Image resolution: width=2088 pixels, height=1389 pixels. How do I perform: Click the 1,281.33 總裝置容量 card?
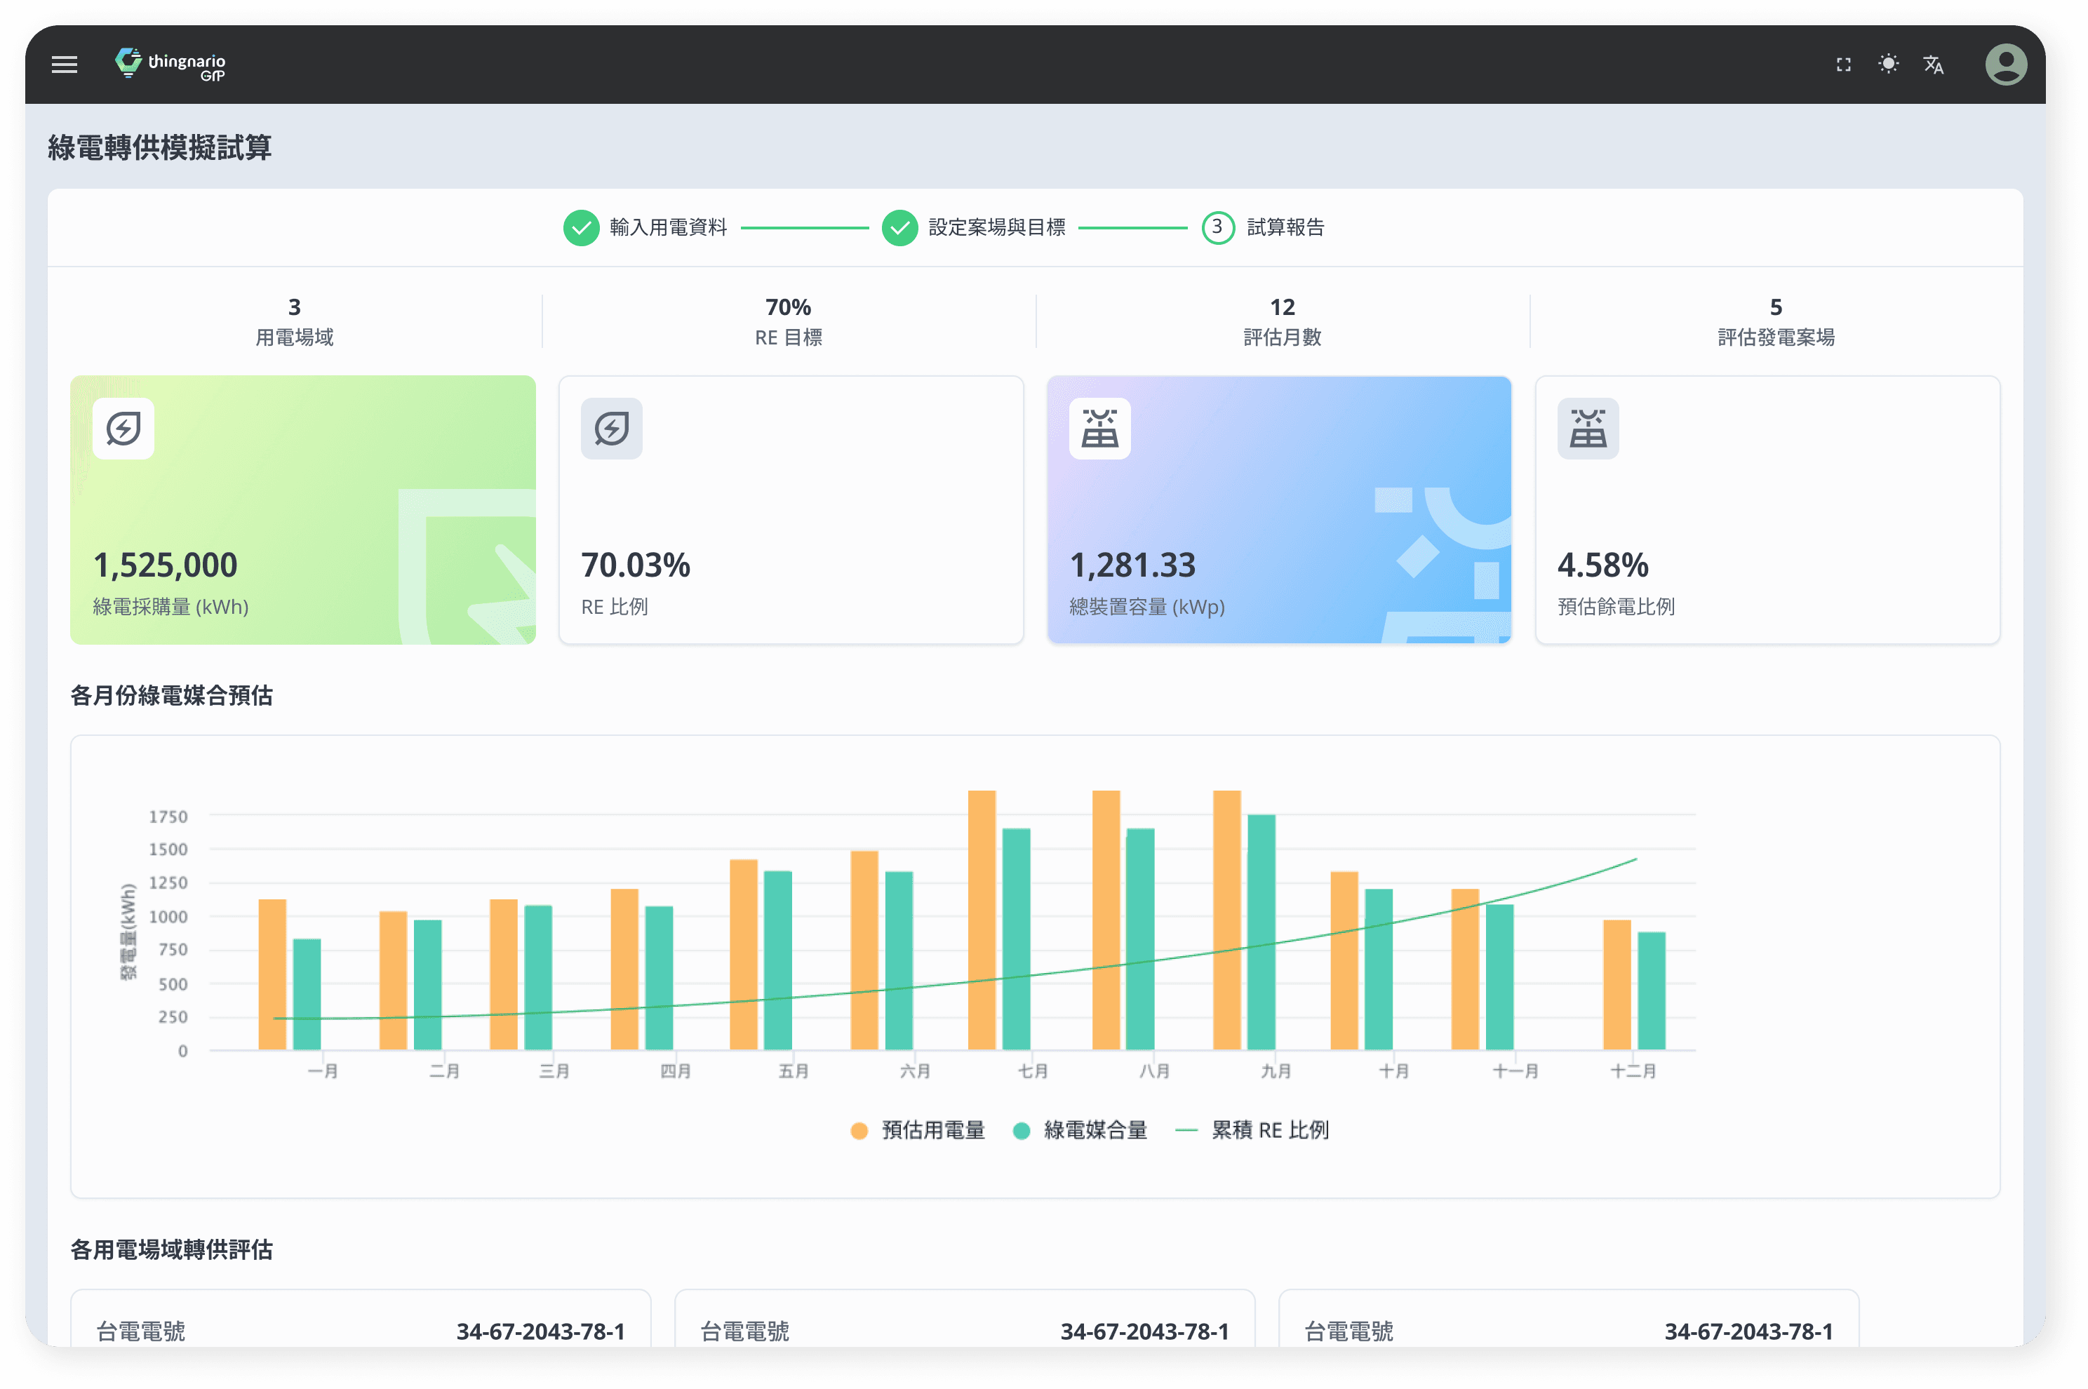point(1278,510)
